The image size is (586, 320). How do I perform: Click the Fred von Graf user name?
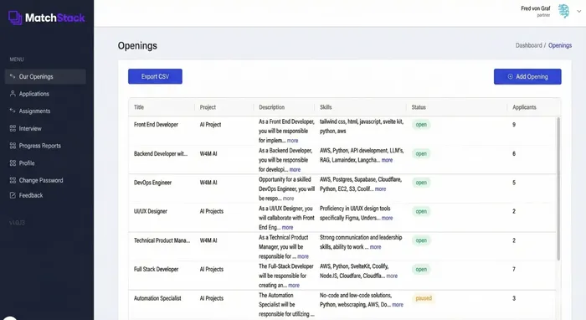click(536, 8)
